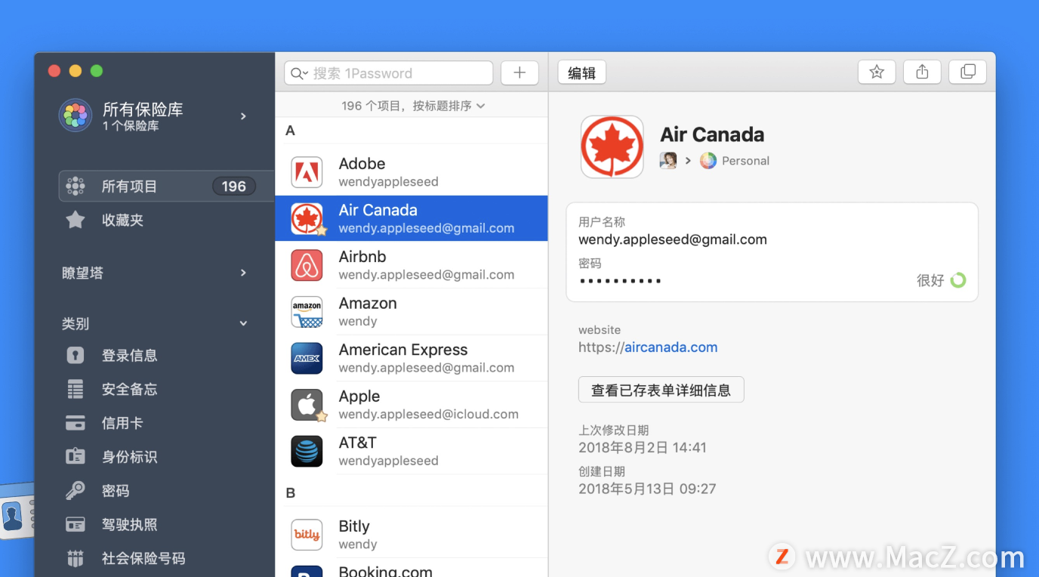Select 所有项目 in sidebar
Image resolution: width=1039 pixels, height=577 pixels.
166,186
